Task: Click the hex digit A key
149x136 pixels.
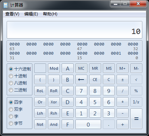Action: [x=68, y=68]
